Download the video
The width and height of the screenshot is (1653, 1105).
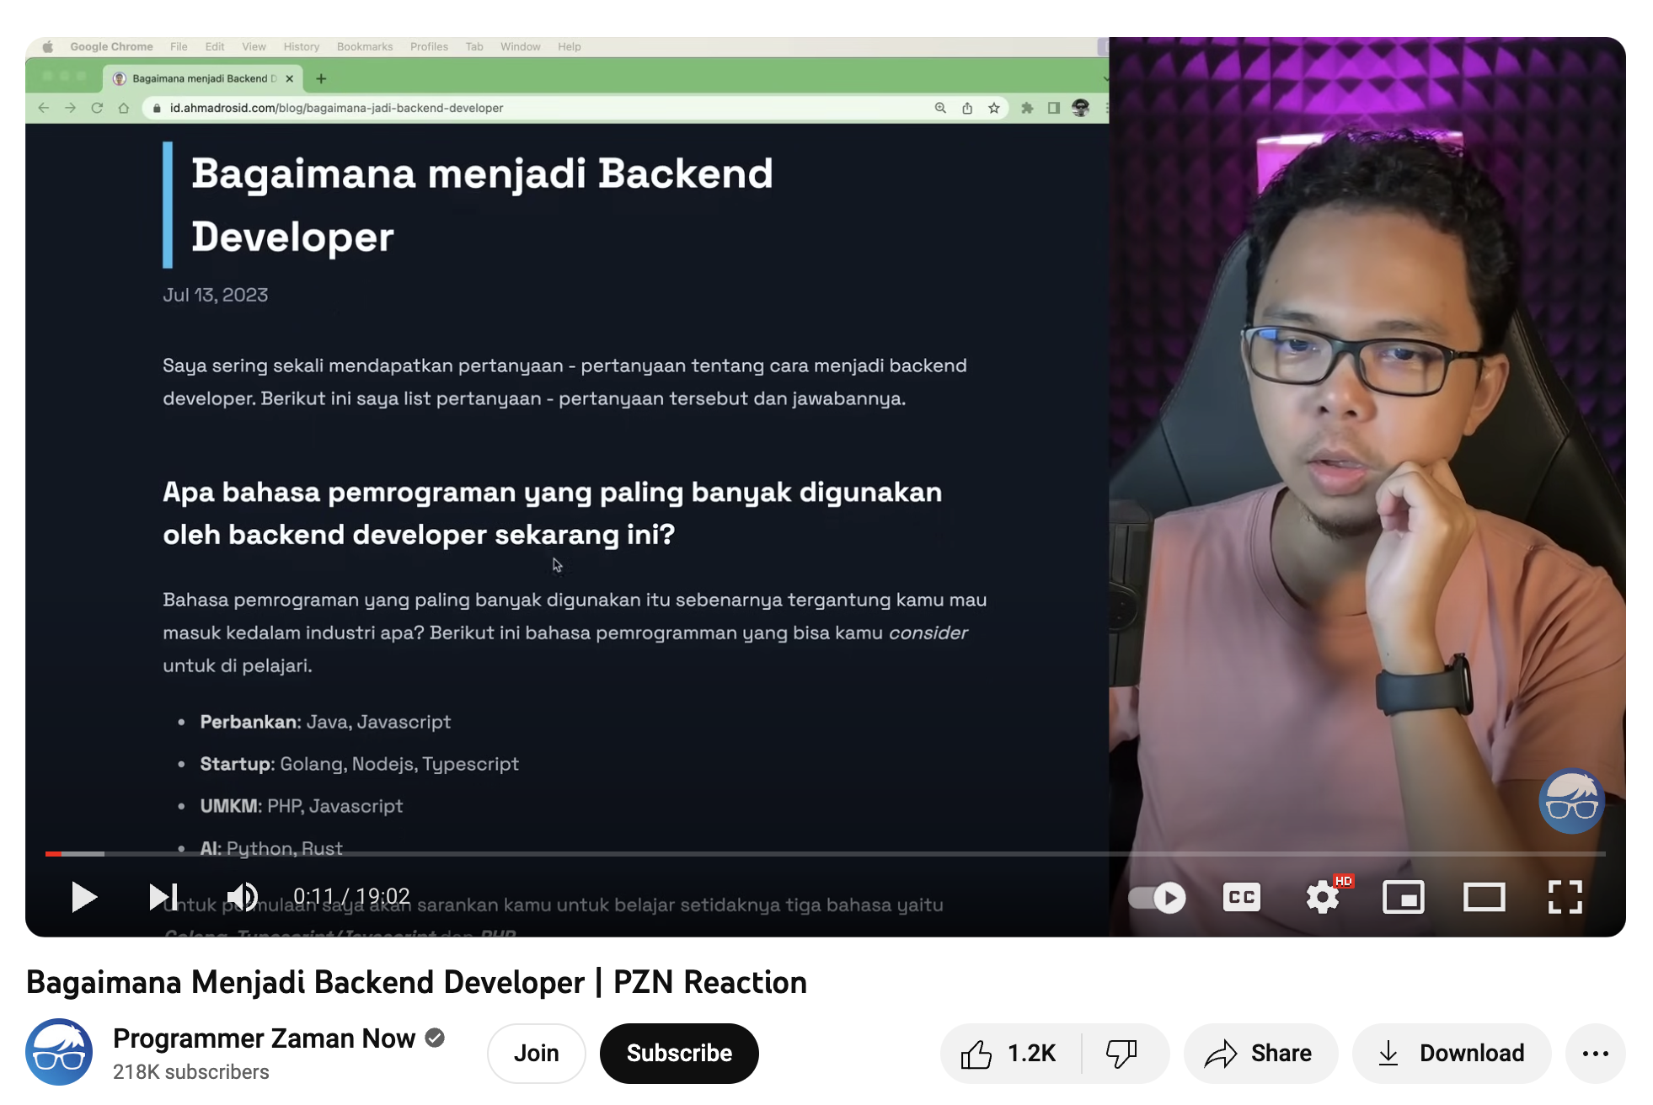pyautogui.click(x=1452, y=1054)
